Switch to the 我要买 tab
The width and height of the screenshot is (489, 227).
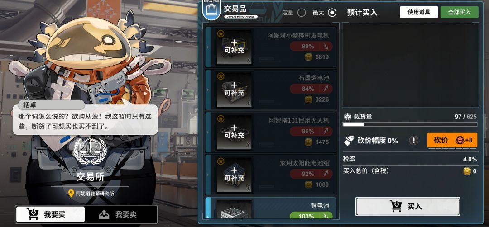[50, 214]
